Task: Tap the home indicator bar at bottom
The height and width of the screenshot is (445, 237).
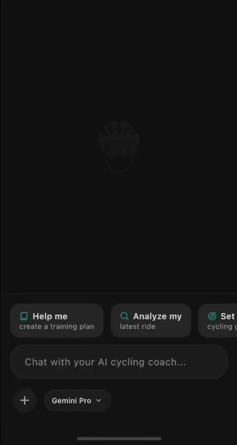Action: coord(119,438)
